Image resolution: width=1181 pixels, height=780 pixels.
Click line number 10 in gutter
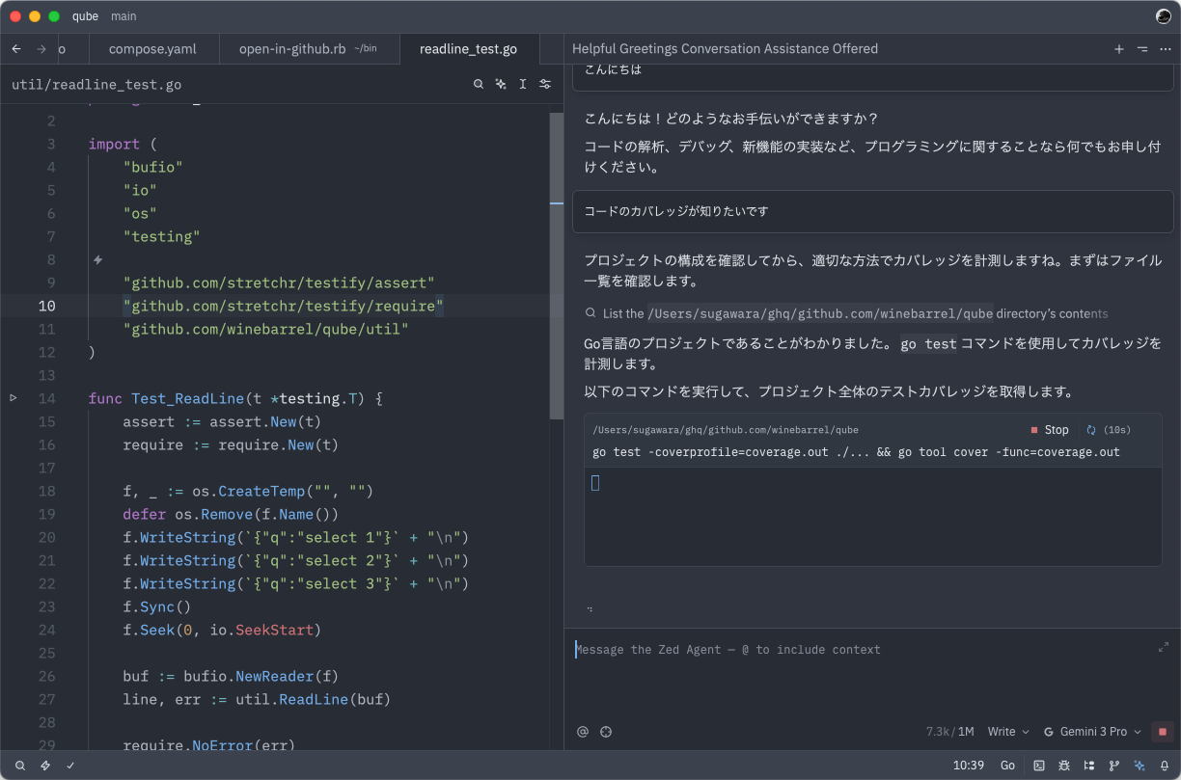click(46, 306)
